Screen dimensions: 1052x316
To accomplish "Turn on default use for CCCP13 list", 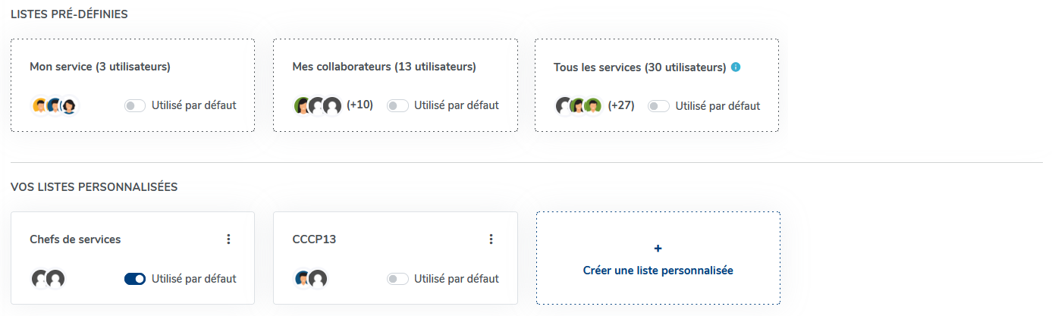I will point(397,279).
